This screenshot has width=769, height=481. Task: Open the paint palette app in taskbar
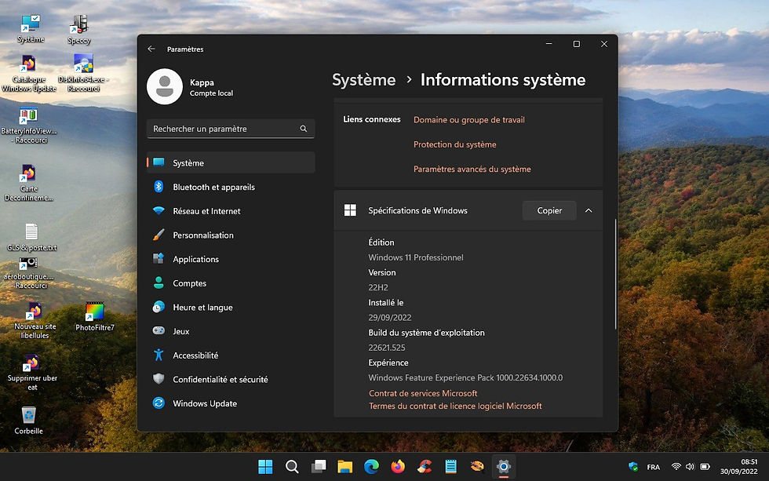(x=477, y=467)
